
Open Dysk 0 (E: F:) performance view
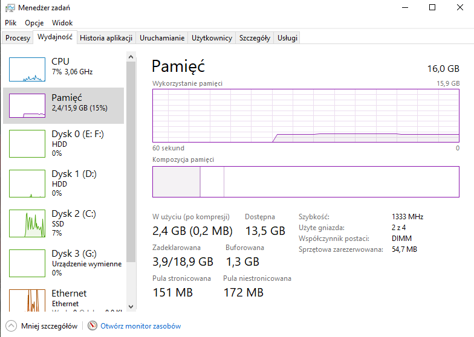click(63, 144)
